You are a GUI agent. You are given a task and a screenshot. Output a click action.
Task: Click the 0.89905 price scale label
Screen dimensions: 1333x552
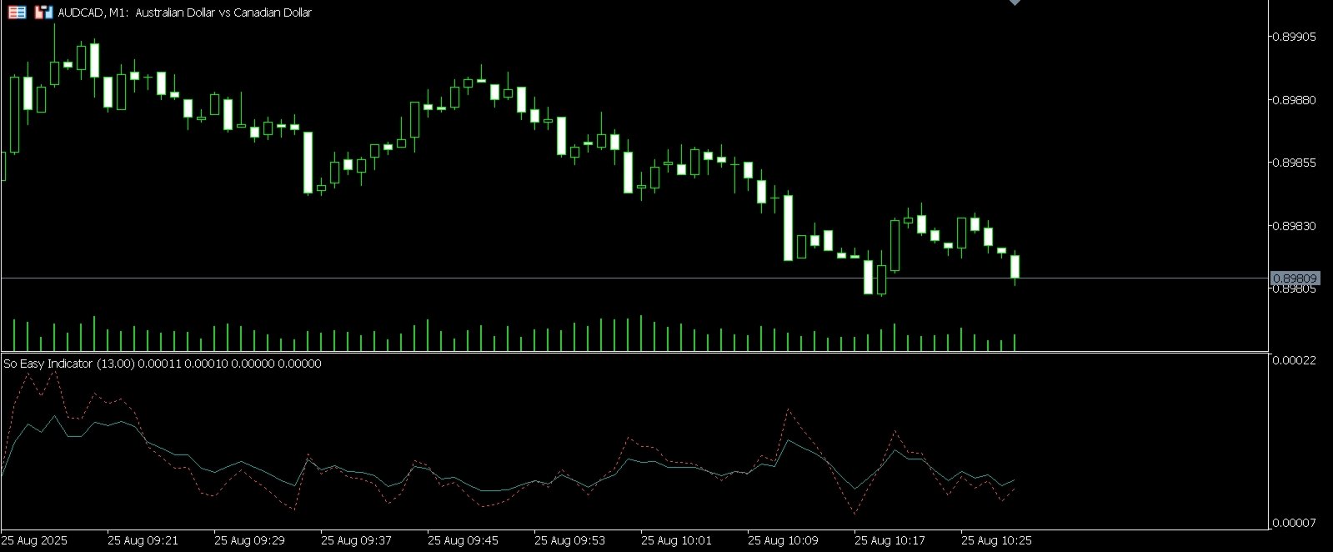click(x=1293, y=37)
